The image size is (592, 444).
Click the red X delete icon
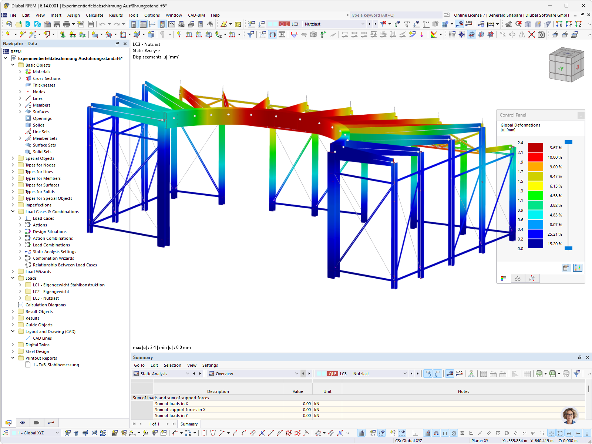pos(531,34)
